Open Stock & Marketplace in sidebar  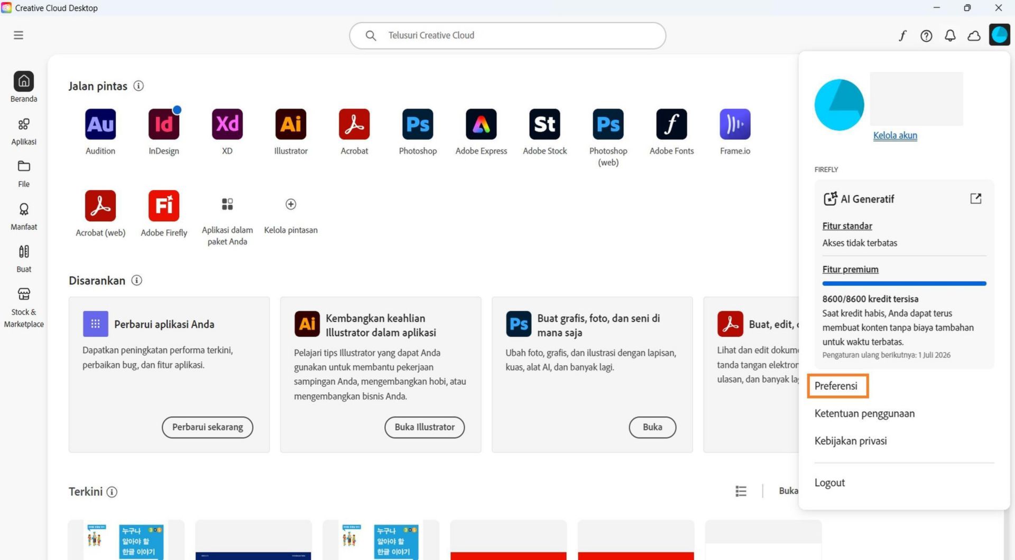(x=24, y=307)
